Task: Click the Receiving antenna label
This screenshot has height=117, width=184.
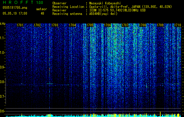Action: point(67,14)
